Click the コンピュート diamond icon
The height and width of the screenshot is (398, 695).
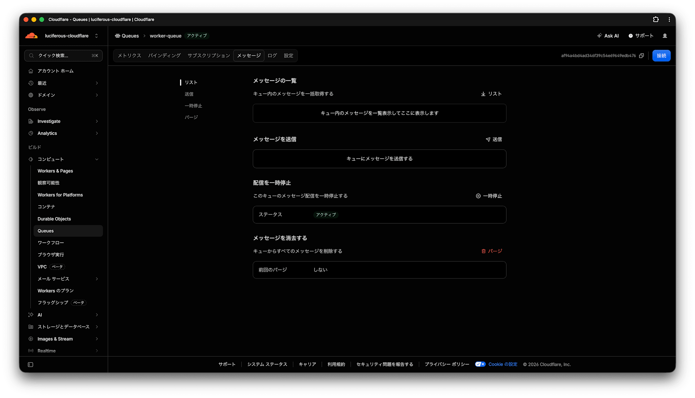point(31,159)
